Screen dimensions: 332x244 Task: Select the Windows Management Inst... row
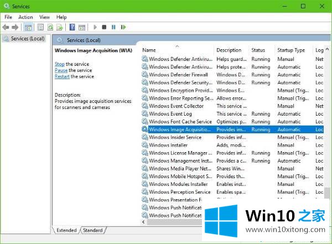[233, 161]
